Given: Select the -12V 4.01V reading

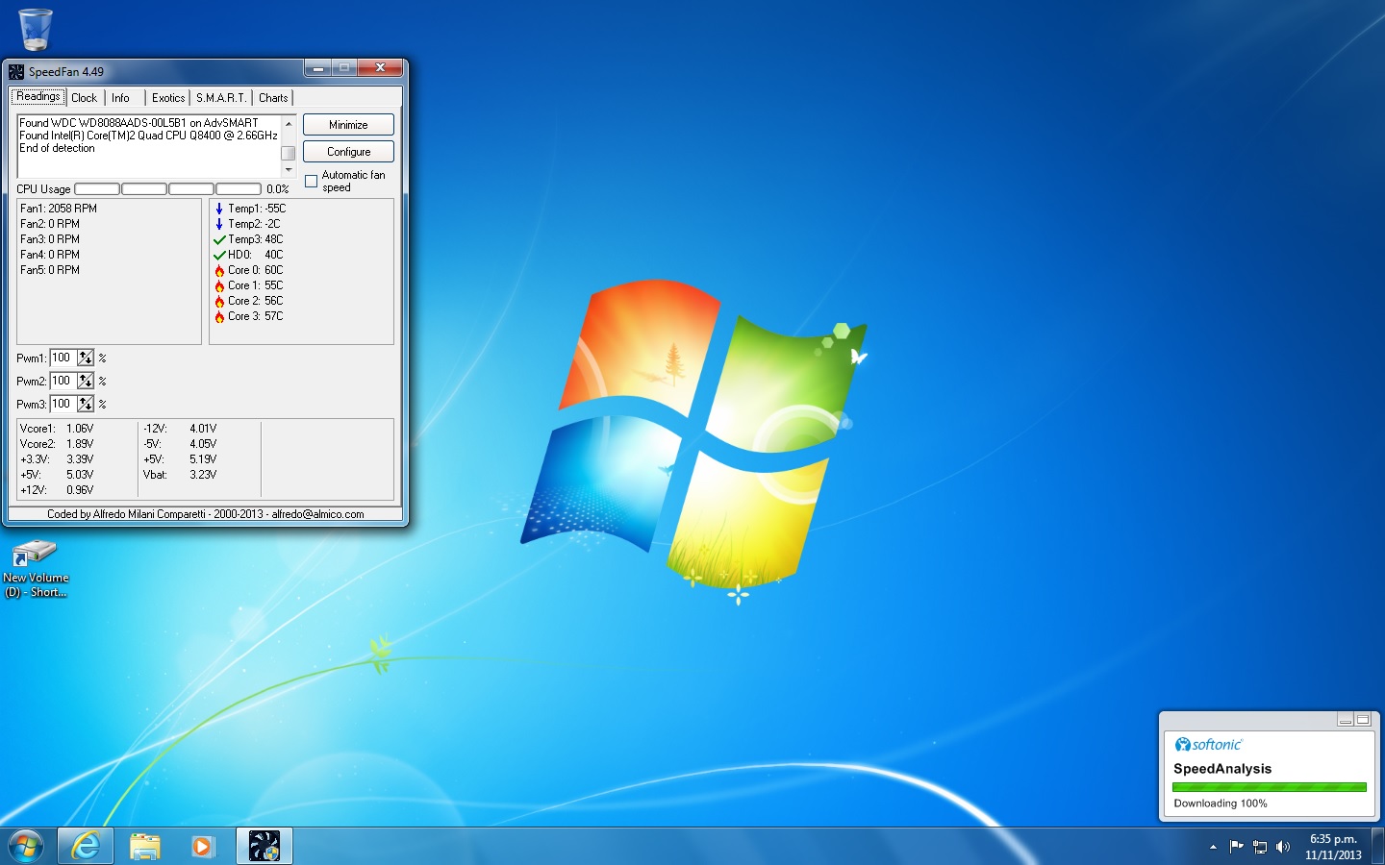Looking at the screenshot, I should coord(180,429).
